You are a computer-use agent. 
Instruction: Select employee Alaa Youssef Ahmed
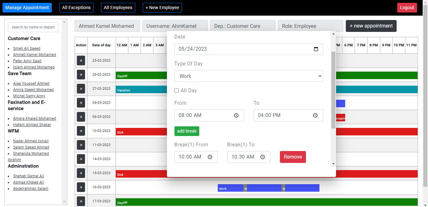[x=31, y=83]
